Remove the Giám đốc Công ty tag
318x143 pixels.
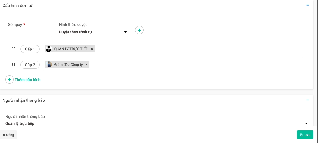pyautogui.click(x=86, y=65)
